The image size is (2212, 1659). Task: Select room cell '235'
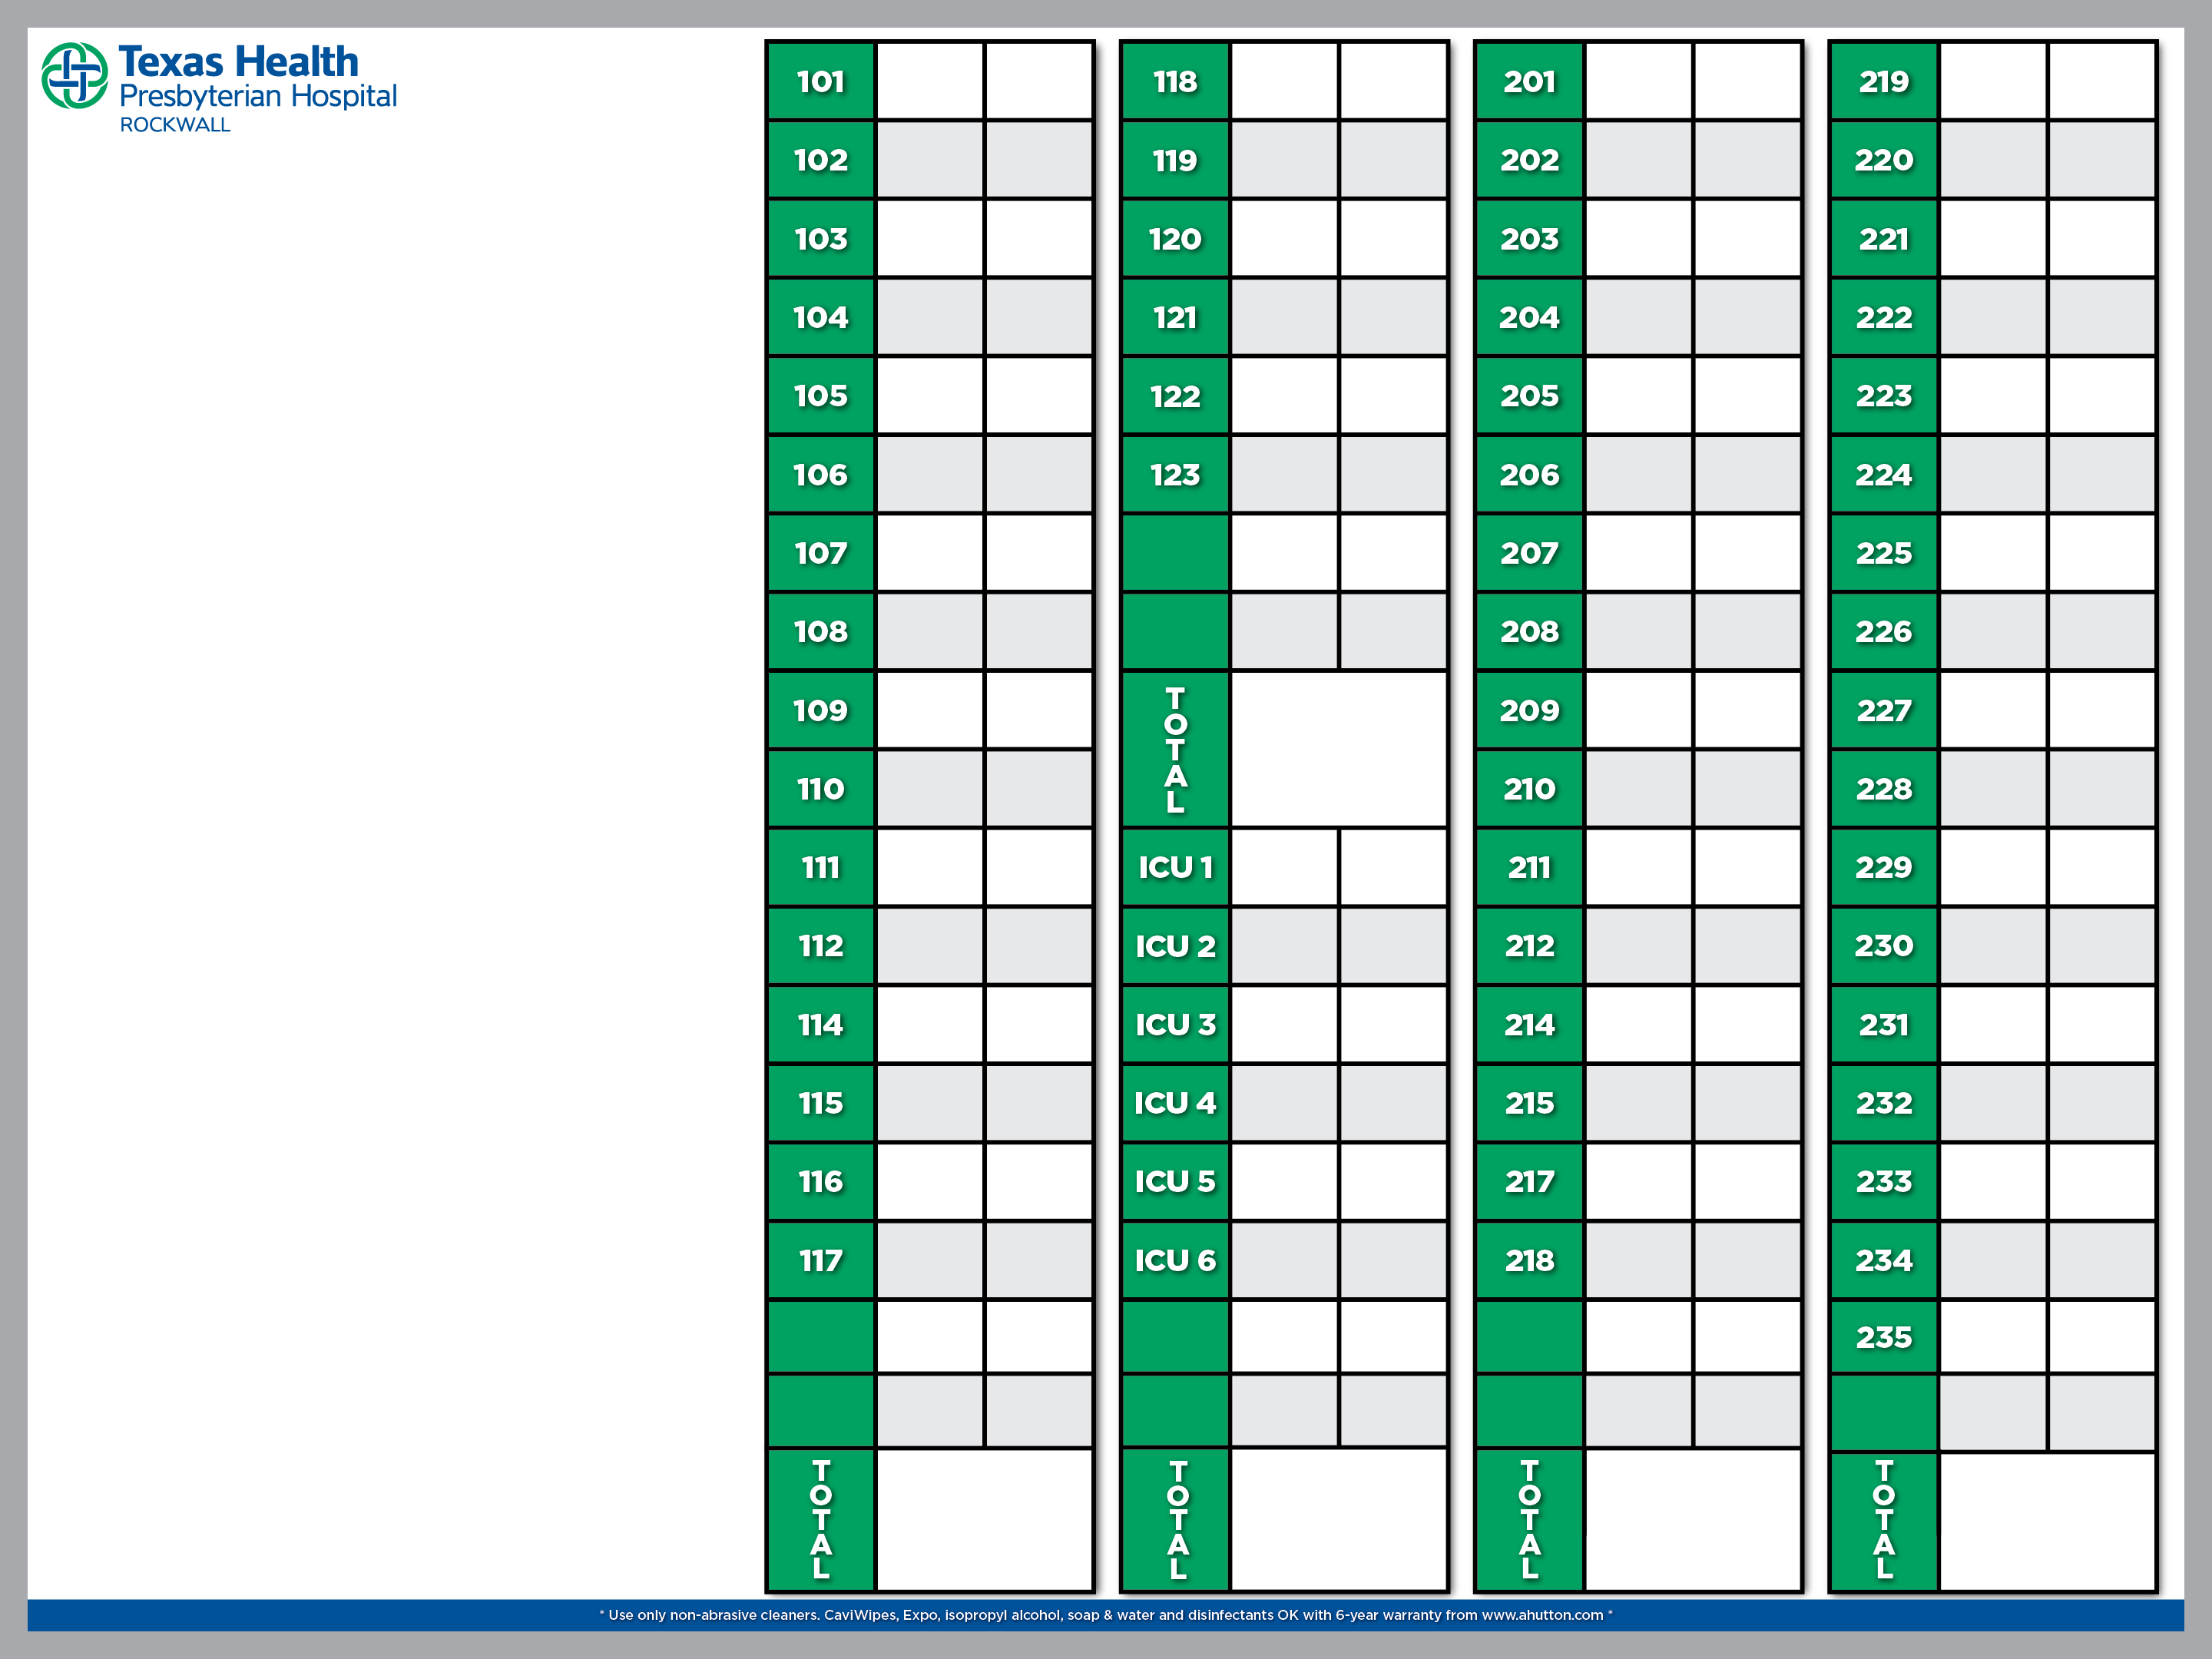[x=1884, y=1338]
